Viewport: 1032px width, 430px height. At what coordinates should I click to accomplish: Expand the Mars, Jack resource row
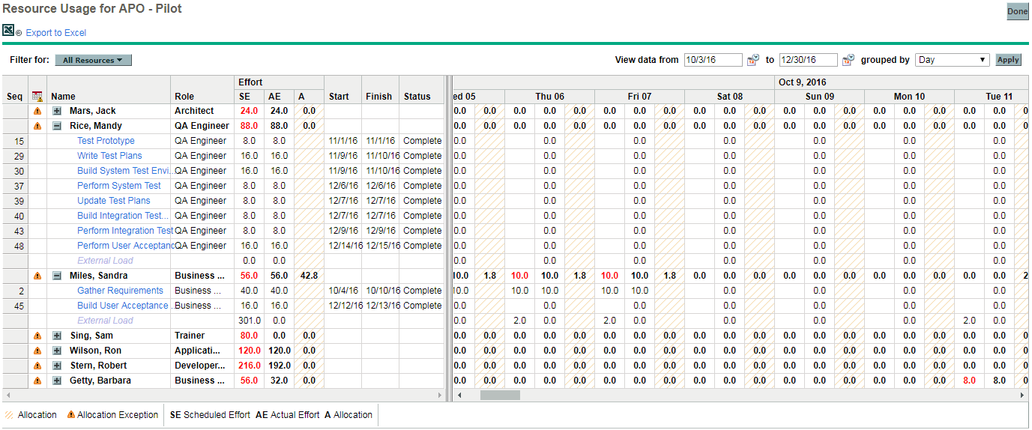point(57,111)
